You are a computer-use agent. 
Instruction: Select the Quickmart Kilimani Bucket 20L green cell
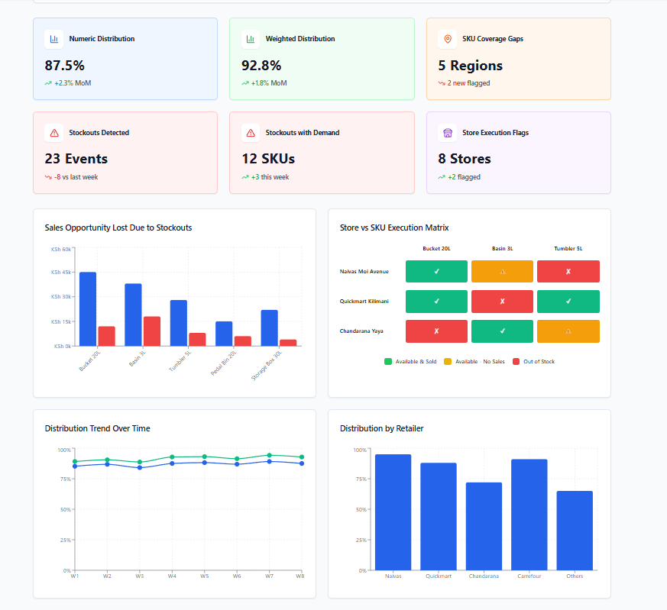coord(436,302)
